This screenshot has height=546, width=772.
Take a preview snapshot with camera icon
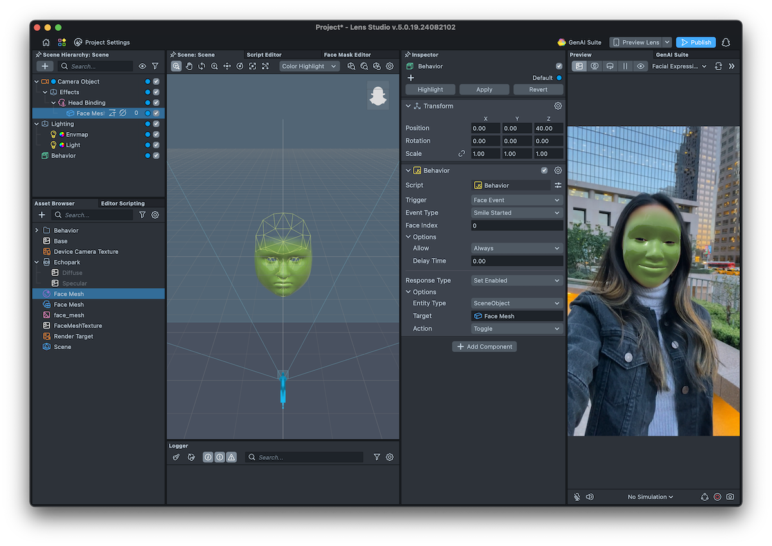tap(730, 496)
